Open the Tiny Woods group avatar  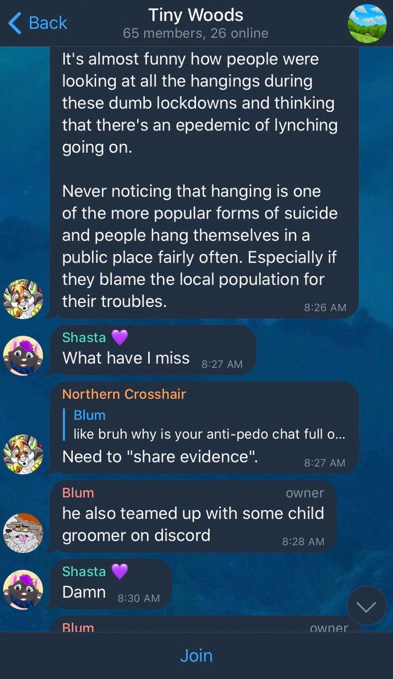[x=367, y=24]
